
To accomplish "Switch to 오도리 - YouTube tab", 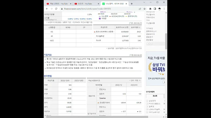I will [x=85, y=4].
